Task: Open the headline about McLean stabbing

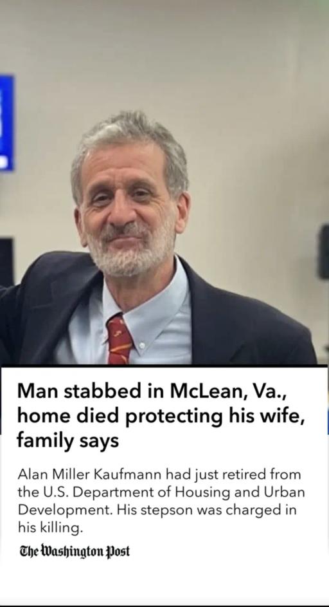Action: 160,416
